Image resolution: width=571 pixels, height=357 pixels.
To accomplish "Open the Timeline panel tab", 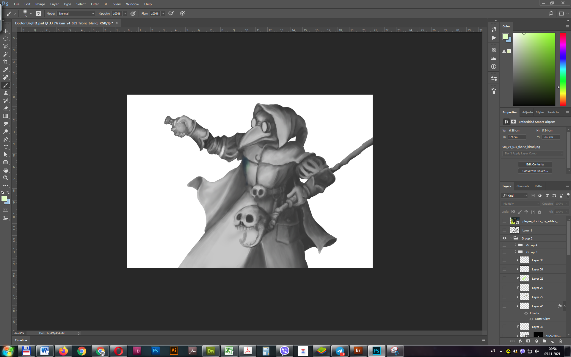I will click(x=21, y=340).
